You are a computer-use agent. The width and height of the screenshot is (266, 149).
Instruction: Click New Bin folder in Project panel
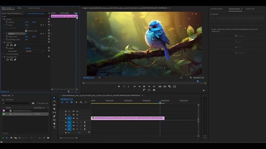(x=48, y=138)
